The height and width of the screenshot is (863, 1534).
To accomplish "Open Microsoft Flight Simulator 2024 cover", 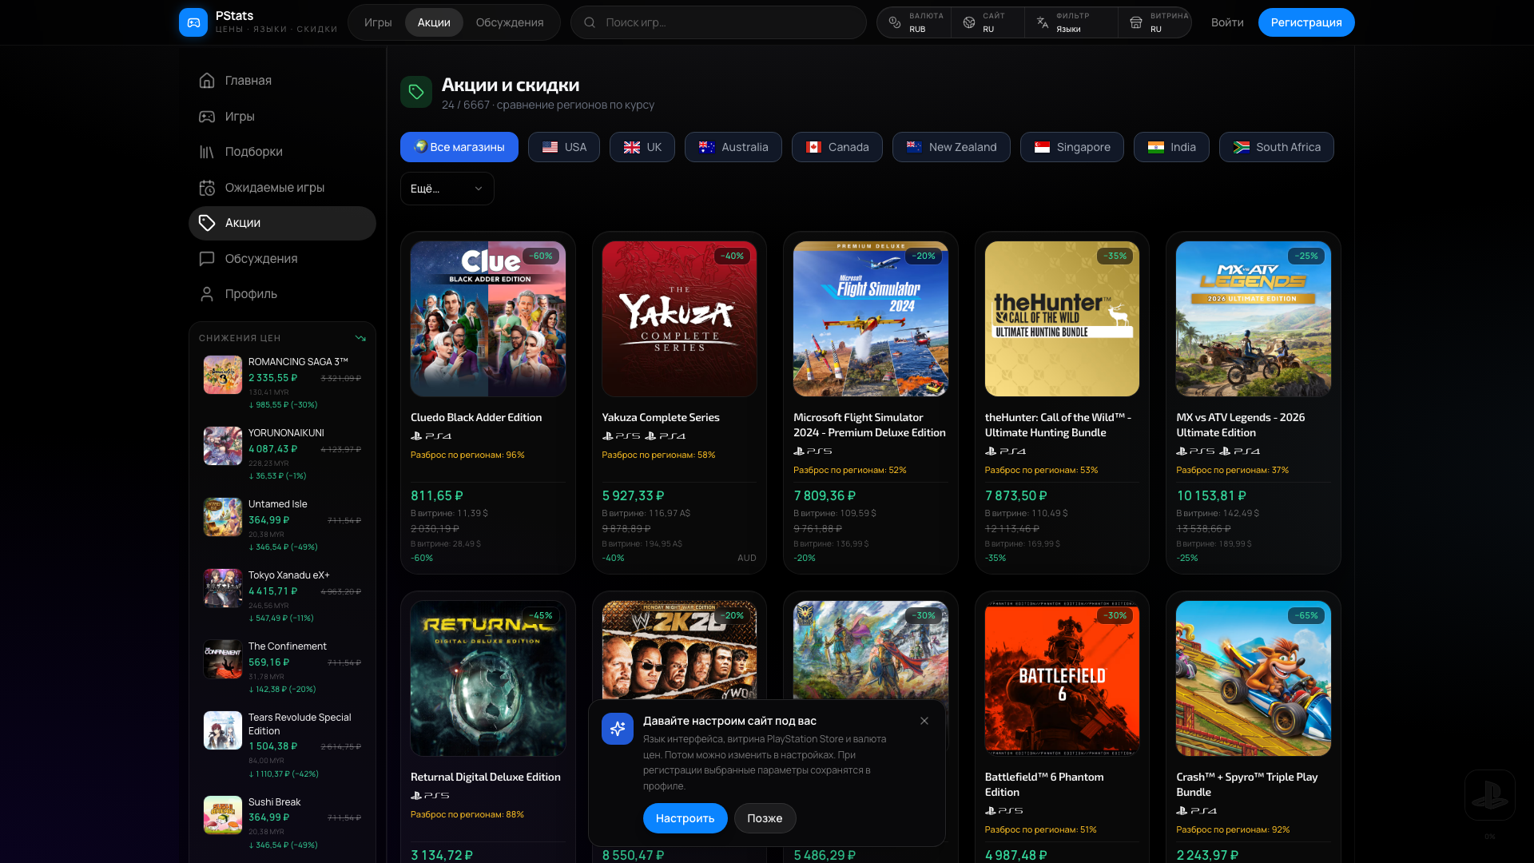I will [x=871, y=319].
